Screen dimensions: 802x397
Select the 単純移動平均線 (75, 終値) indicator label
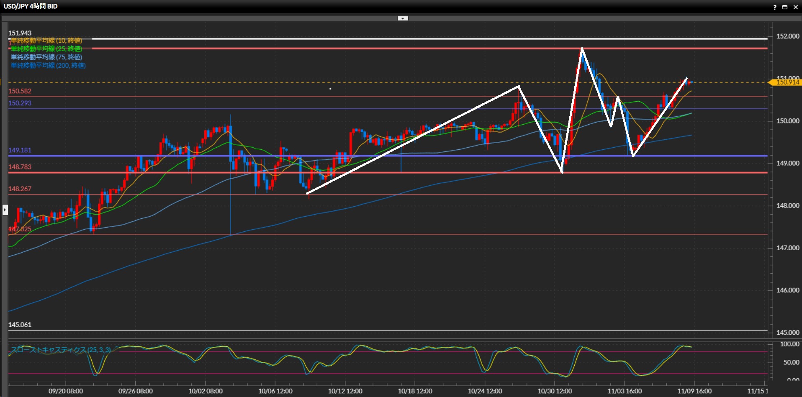(x=46, y=57)
